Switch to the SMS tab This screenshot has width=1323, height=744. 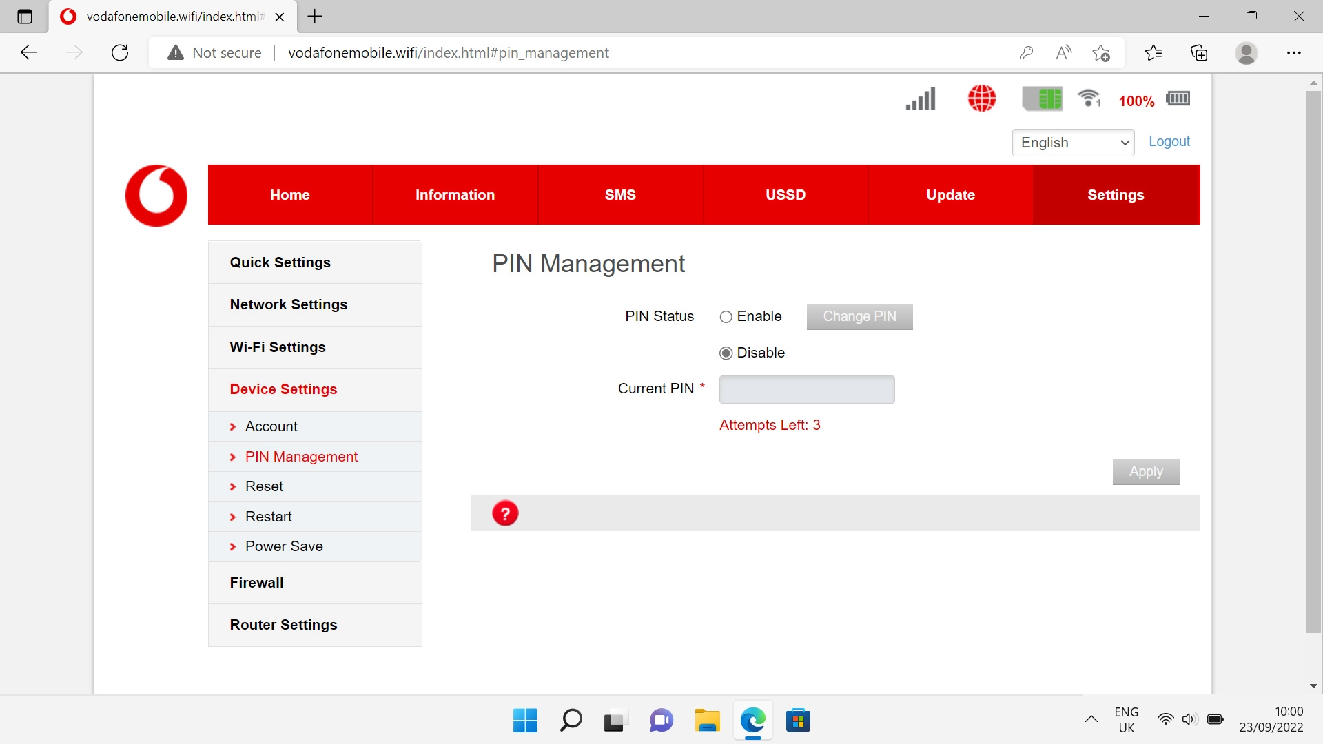click(620, 195)
